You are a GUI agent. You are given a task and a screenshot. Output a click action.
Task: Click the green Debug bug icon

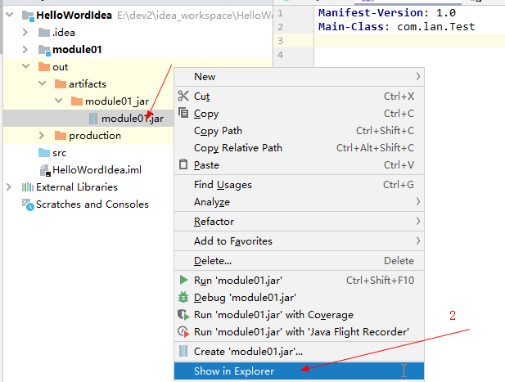tap(183, 297)
